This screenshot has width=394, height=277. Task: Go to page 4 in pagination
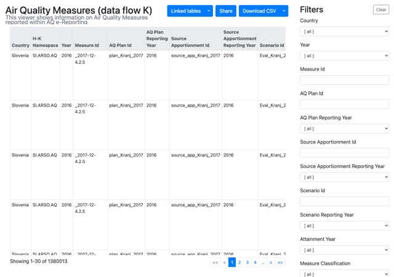[255, 262]
